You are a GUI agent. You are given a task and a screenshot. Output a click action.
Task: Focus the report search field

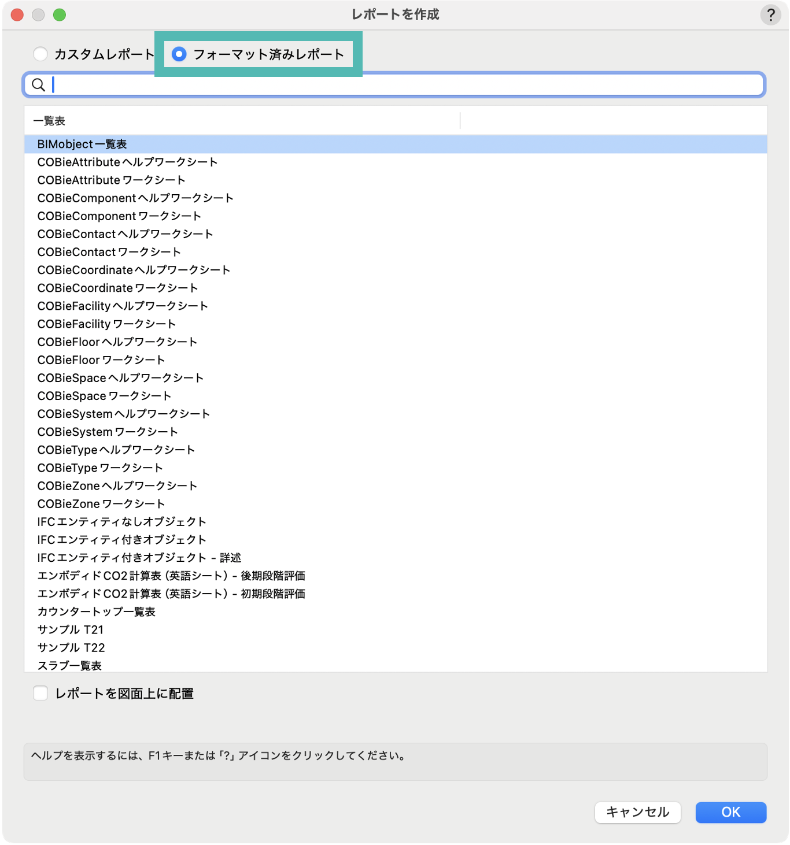(x=405, y=85)
